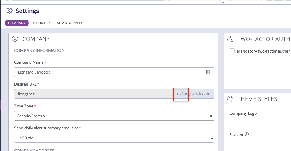Click the Company Logo label
This screenshot has height=151, width=291.
click(x=243, y=113)
